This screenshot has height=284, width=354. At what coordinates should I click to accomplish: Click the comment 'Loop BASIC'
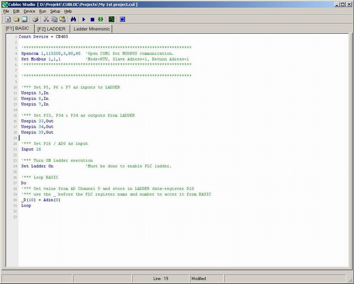(40, 177)
